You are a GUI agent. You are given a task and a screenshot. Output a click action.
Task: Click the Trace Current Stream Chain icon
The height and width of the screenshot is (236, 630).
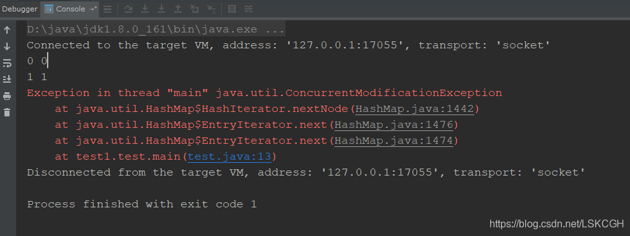[x=249, y=9]
